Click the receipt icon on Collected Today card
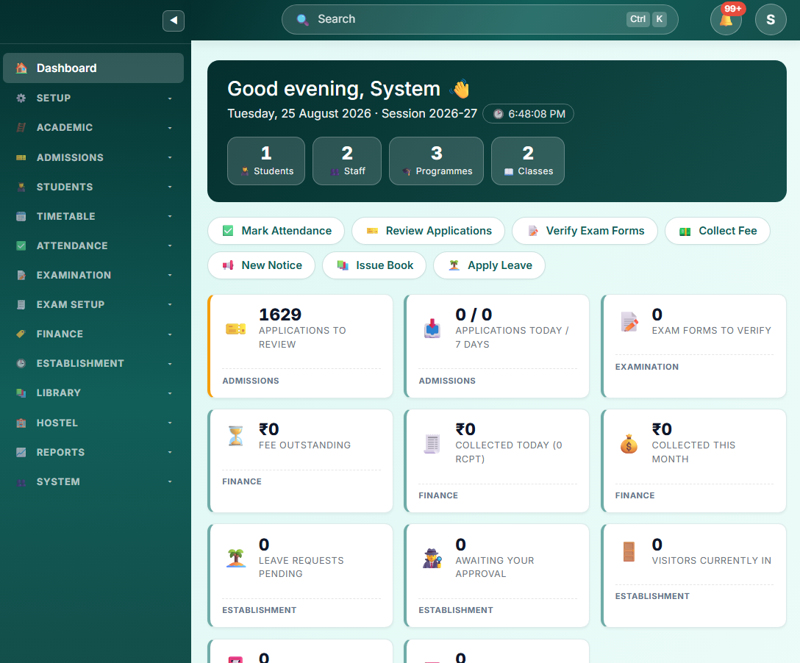Screen dimensions: 800x663 coord(432,444)
